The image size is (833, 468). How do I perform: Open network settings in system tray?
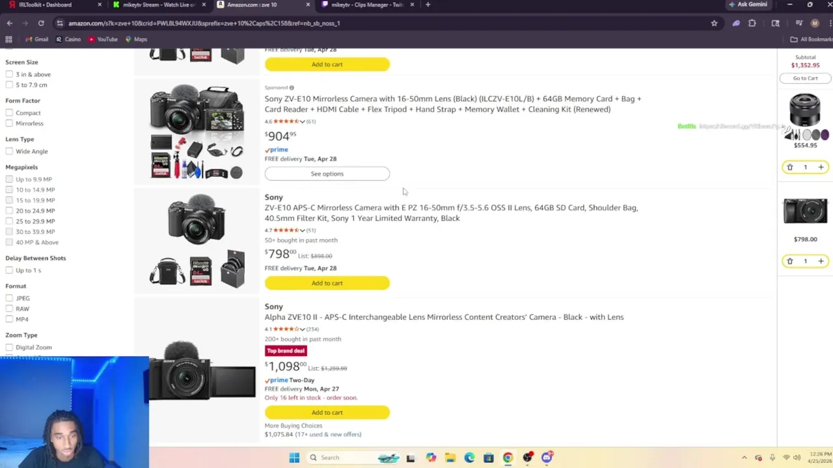(x=785, y=458)
